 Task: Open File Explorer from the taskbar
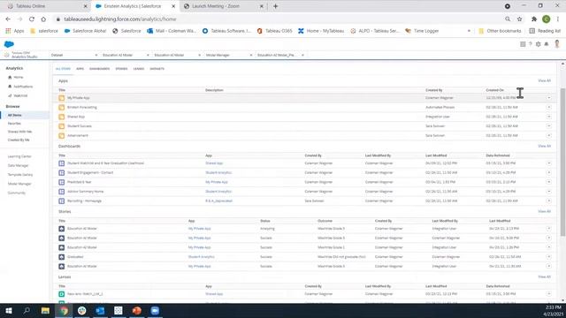[45, 310]
